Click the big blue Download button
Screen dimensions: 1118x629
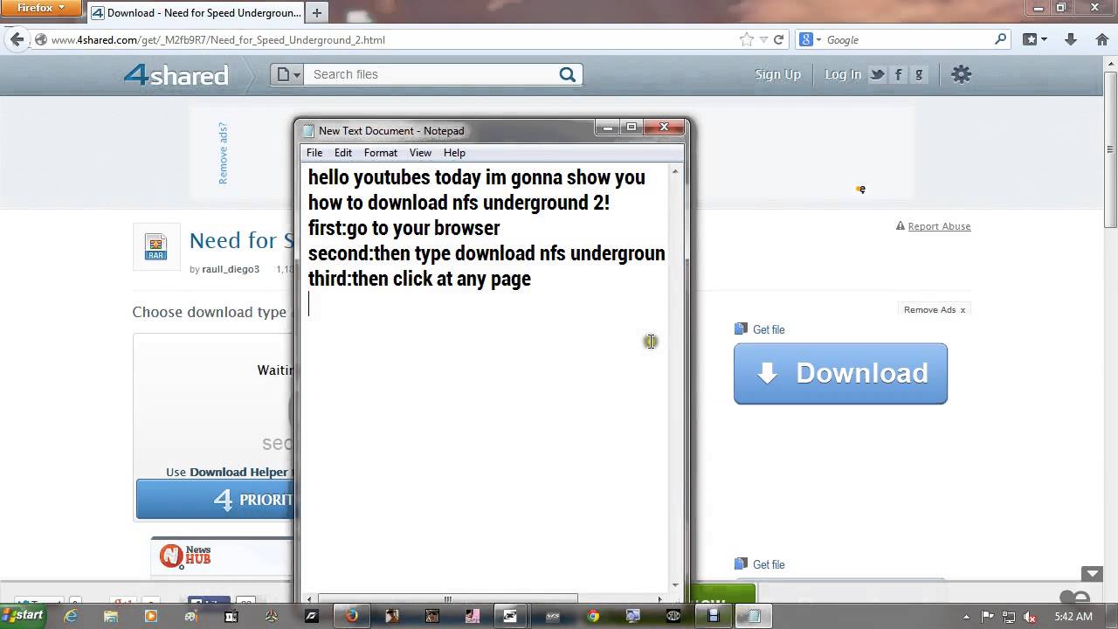point(840,373)
